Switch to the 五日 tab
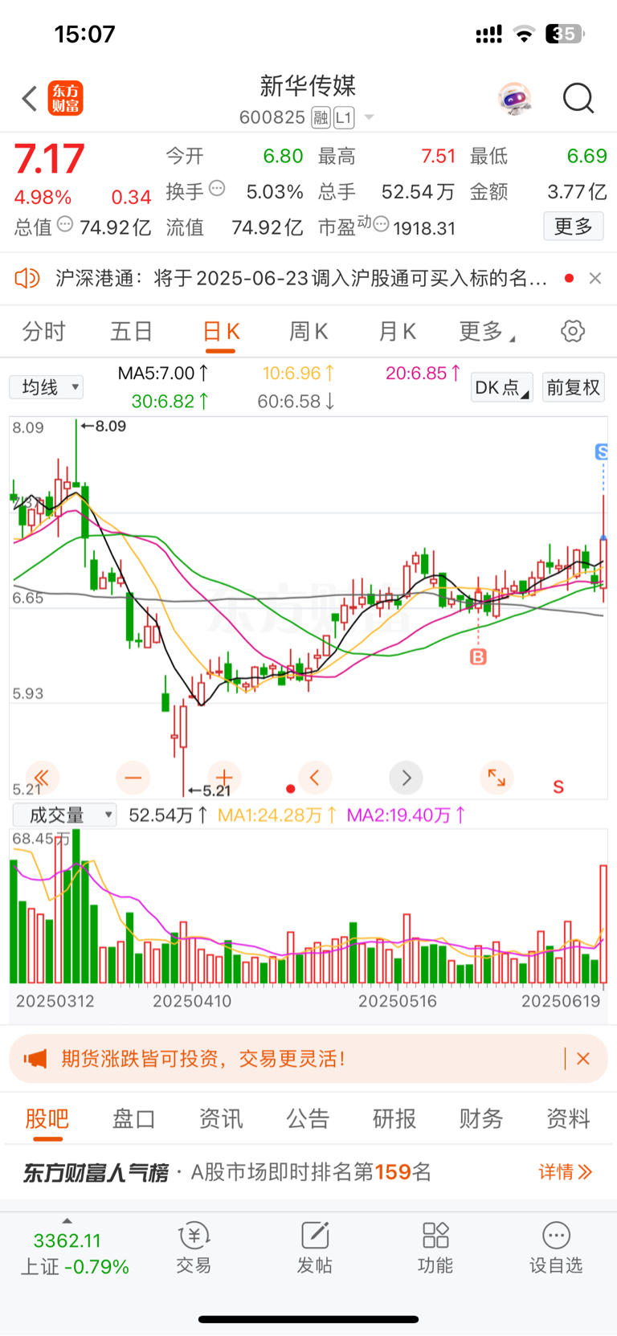 point(132,331)
